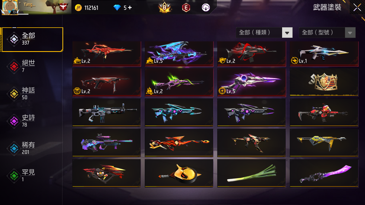Click the red winged guild emblem
365x205 pixels.
tap(63, 7)
